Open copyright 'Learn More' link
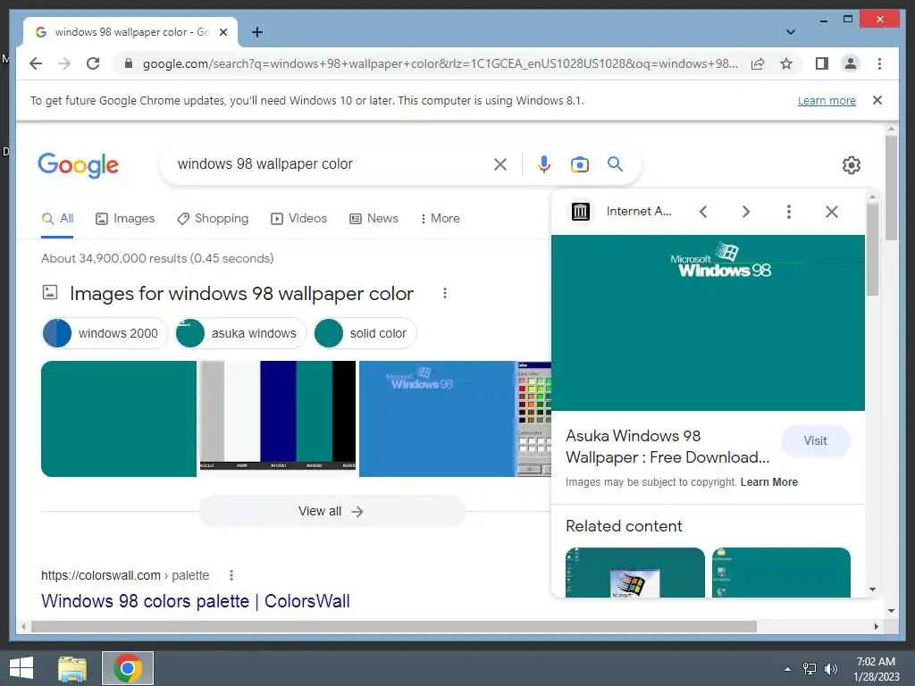This screenshot has width=915, height=686. point(768,482)
